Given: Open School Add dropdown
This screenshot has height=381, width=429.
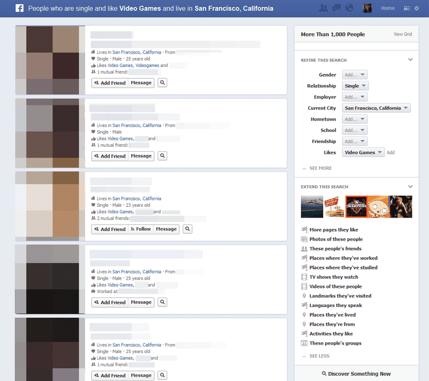Looking at the screenshot, I should point(354,130).
